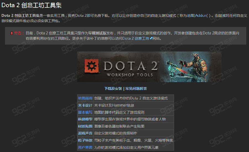Open the 下载及安装 link
The width and height of the screenshot is (249, 152).
click(x=113, y=89)
